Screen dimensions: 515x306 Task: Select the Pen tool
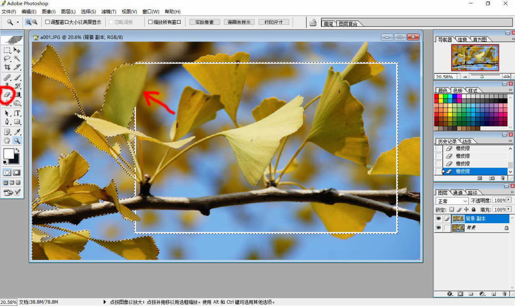[7, 121]
